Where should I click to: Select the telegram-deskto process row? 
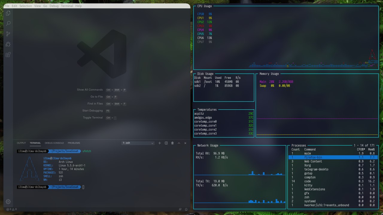click(333, 169)
